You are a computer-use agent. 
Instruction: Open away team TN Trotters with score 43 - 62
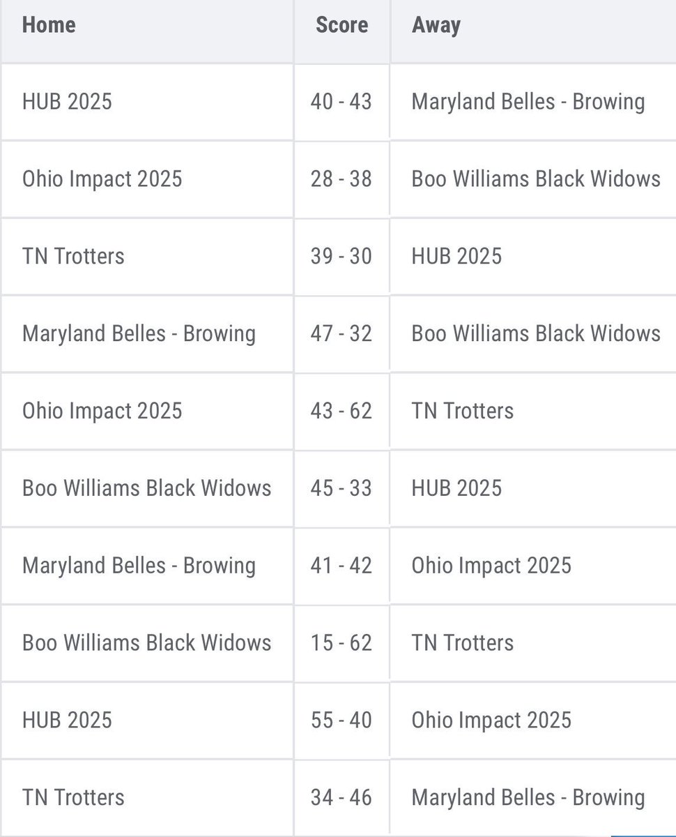463,411
